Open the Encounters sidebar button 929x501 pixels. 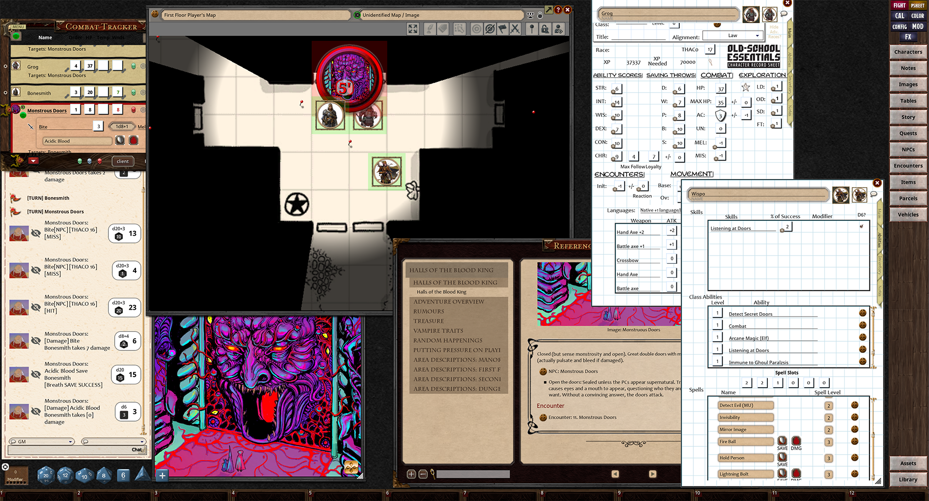908,166
